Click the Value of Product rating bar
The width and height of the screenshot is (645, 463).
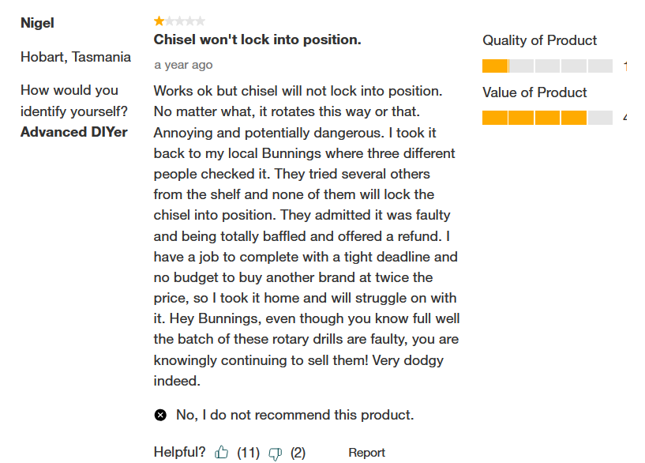[547, 118]
